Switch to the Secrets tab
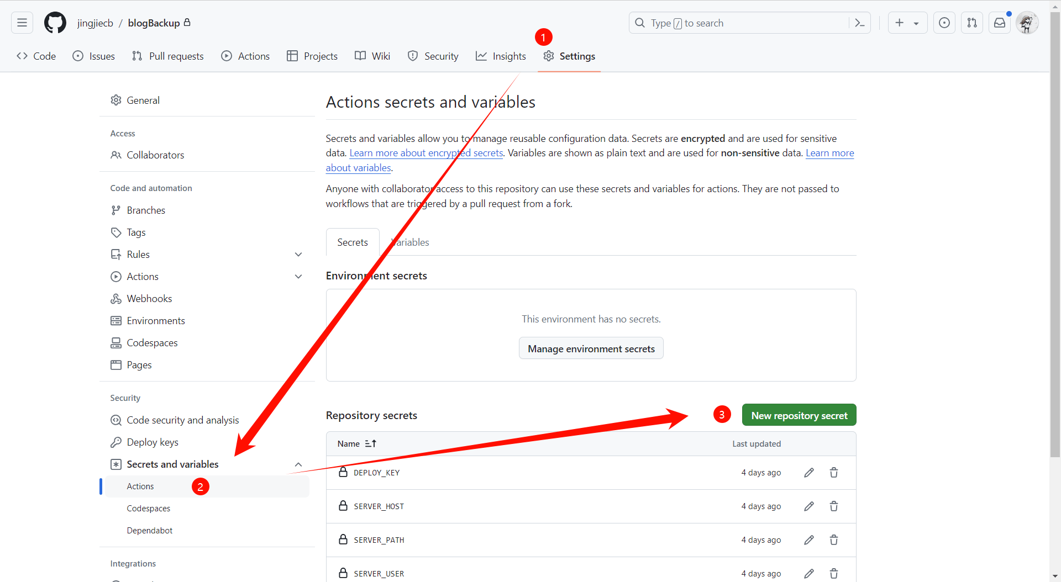Image resolution: width=1061 pixels, height=582 pixels. (x=353, y=242)
